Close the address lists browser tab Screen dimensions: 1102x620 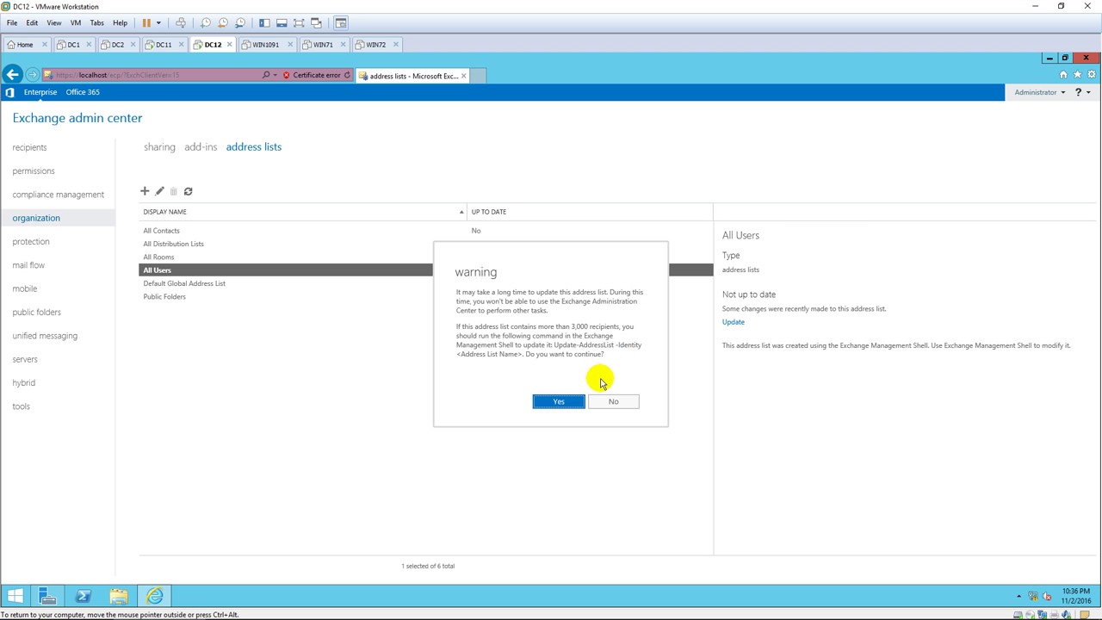point(463,76)
